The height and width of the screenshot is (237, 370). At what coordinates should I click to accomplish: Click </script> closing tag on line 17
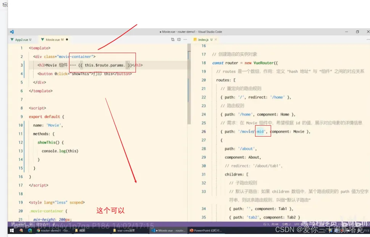coord(39,185)
